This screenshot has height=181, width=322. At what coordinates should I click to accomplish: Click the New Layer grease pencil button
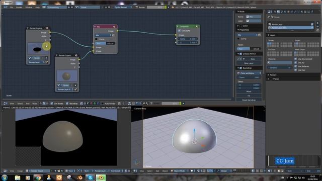(x=249, y=63)
